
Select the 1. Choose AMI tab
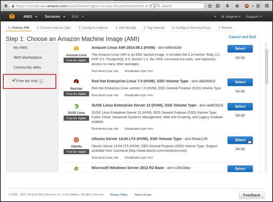(19, 28)
